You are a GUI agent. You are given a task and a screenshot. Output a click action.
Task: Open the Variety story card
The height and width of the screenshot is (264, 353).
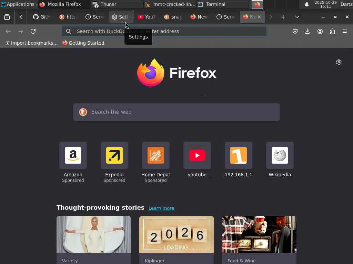(94, 240)
